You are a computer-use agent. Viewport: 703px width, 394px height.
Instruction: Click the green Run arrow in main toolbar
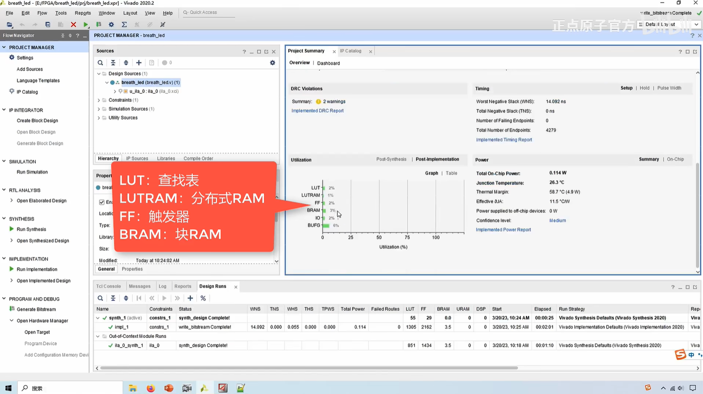click(86, 25)
